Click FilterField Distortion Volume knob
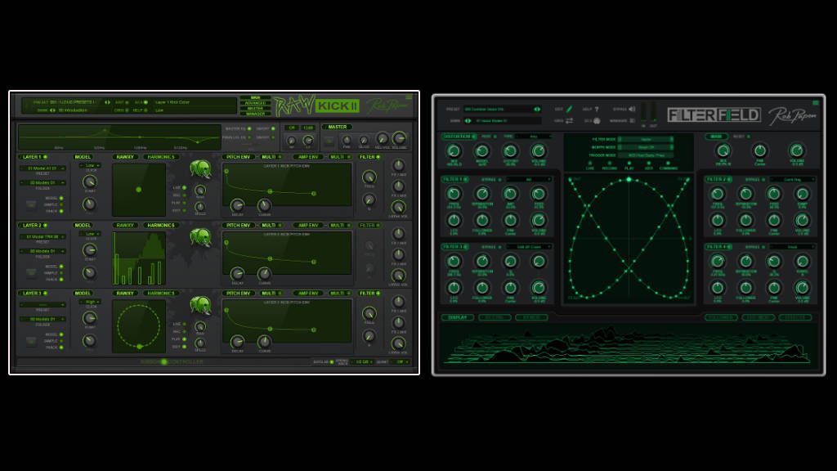The width and height of the screenshot is (837, 471). point(539,151)
